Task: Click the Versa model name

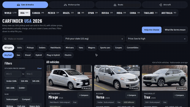Action: pyautogui.click(x=100, y=97)
